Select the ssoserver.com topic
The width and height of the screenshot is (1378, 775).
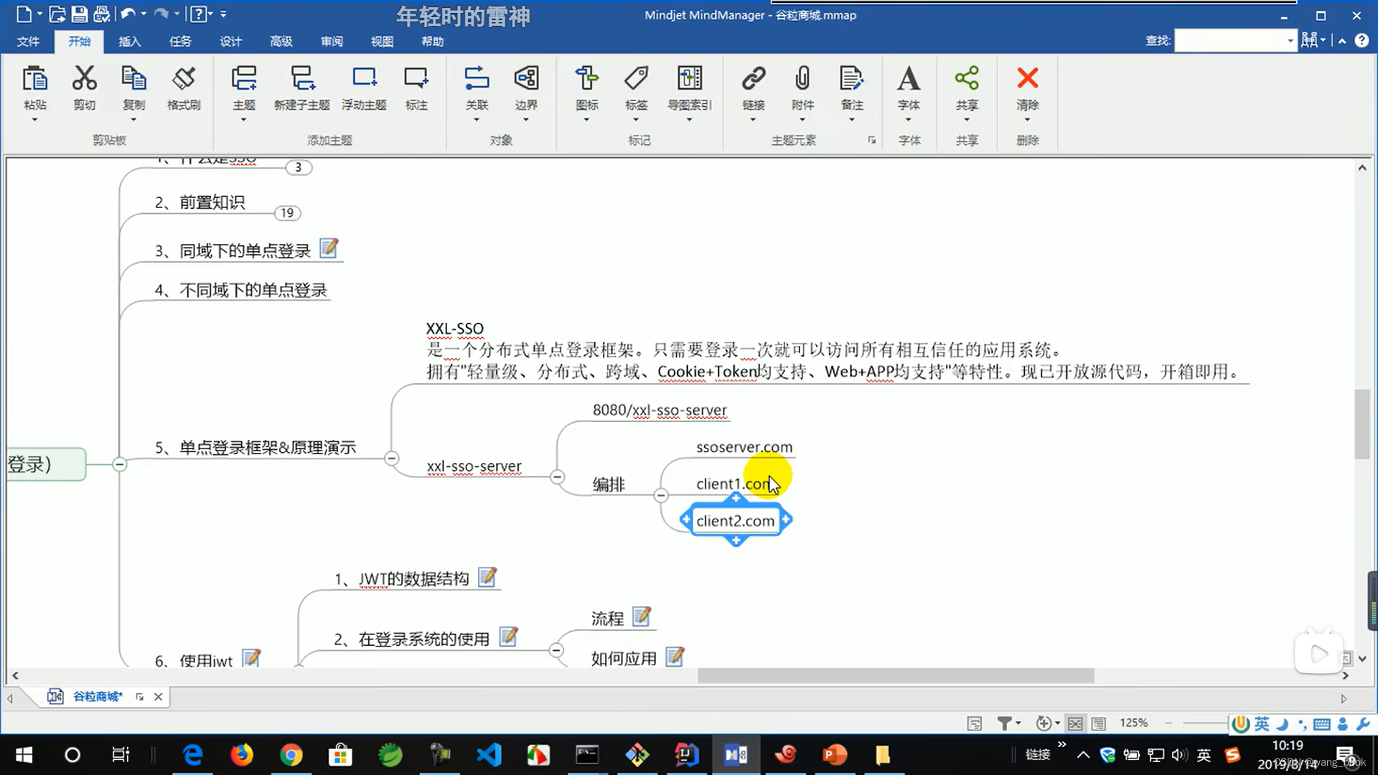point(744,447)
